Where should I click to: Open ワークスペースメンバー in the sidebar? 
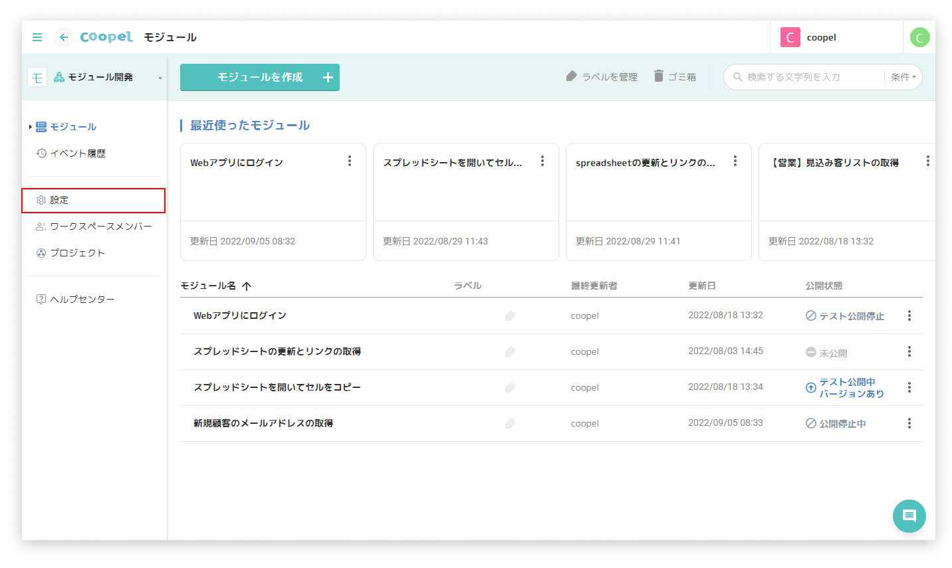(x=94, y=227)
